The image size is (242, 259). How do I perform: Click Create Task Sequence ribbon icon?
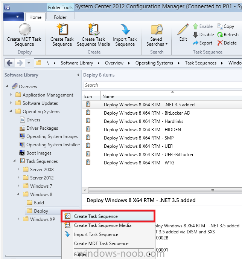(x=62, y=29)
